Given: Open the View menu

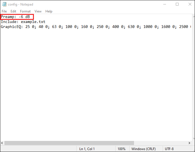Looking at the screenshot, I should (x=38, y=11).
